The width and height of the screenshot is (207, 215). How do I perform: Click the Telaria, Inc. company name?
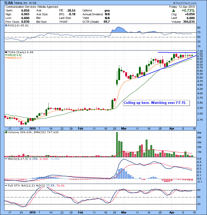(21, 3)
